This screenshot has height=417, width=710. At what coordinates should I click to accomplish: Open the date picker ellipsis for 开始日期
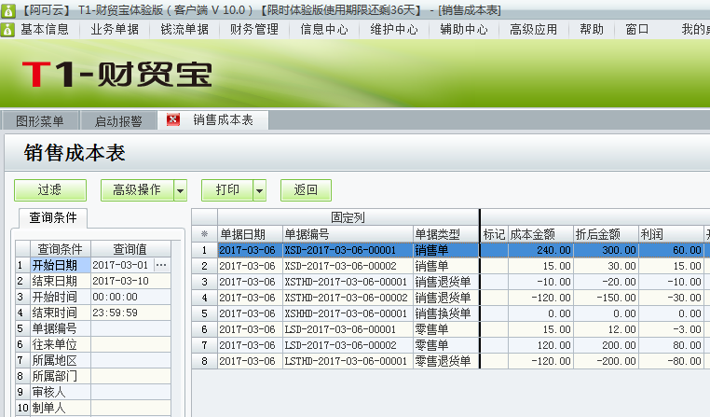pyautogui.click(x=161, y=265)
